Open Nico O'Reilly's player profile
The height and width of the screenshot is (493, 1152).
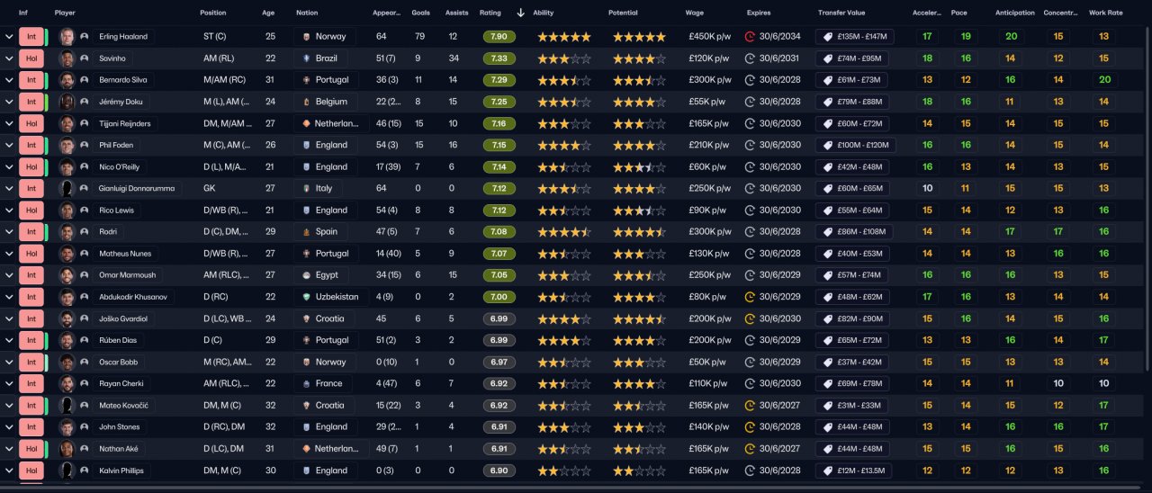[x=121, y=166]
